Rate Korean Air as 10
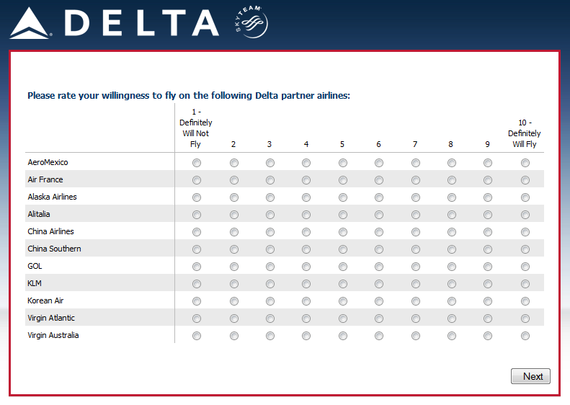Viewport: 570px width, 405px height. coord(525,301)
